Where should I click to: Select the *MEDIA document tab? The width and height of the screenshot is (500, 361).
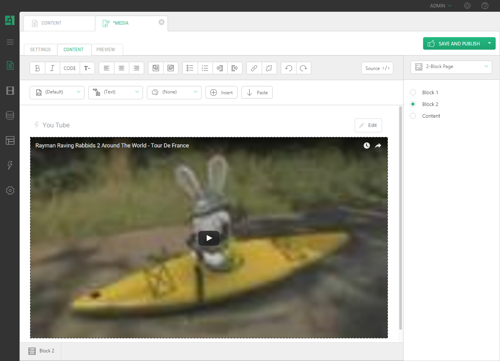131,23
